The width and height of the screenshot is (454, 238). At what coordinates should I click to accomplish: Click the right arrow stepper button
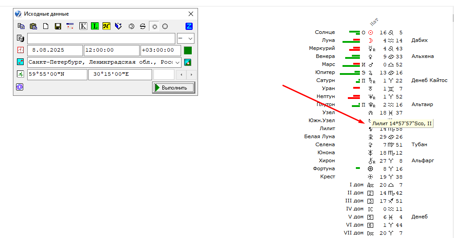coord(191,74)
